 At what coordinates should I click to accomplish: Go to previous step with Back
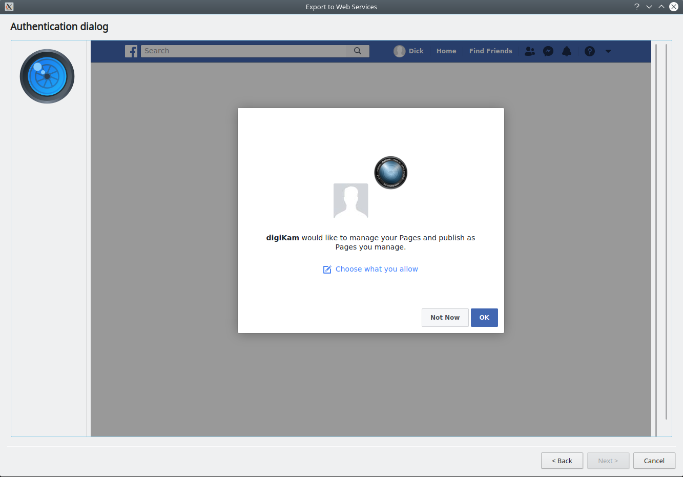click(x=562, y=461)
